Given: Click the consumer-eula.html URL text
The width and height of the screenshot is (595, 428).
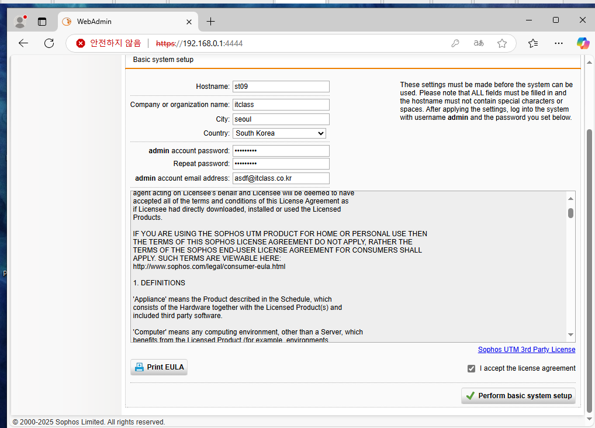Looking at the screenshot, I should 209,267.
